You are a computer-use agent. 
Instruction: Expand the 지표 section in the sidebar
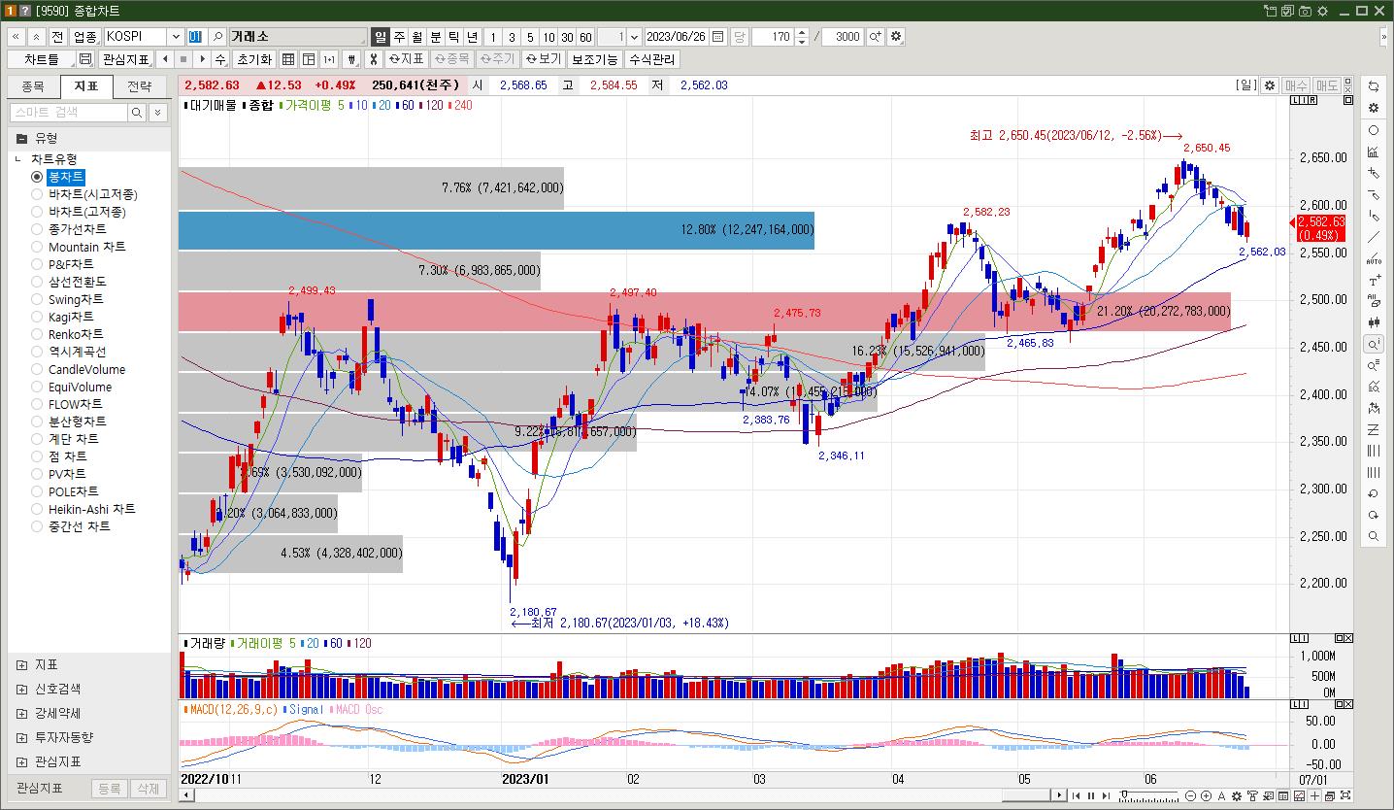(21, 665)
